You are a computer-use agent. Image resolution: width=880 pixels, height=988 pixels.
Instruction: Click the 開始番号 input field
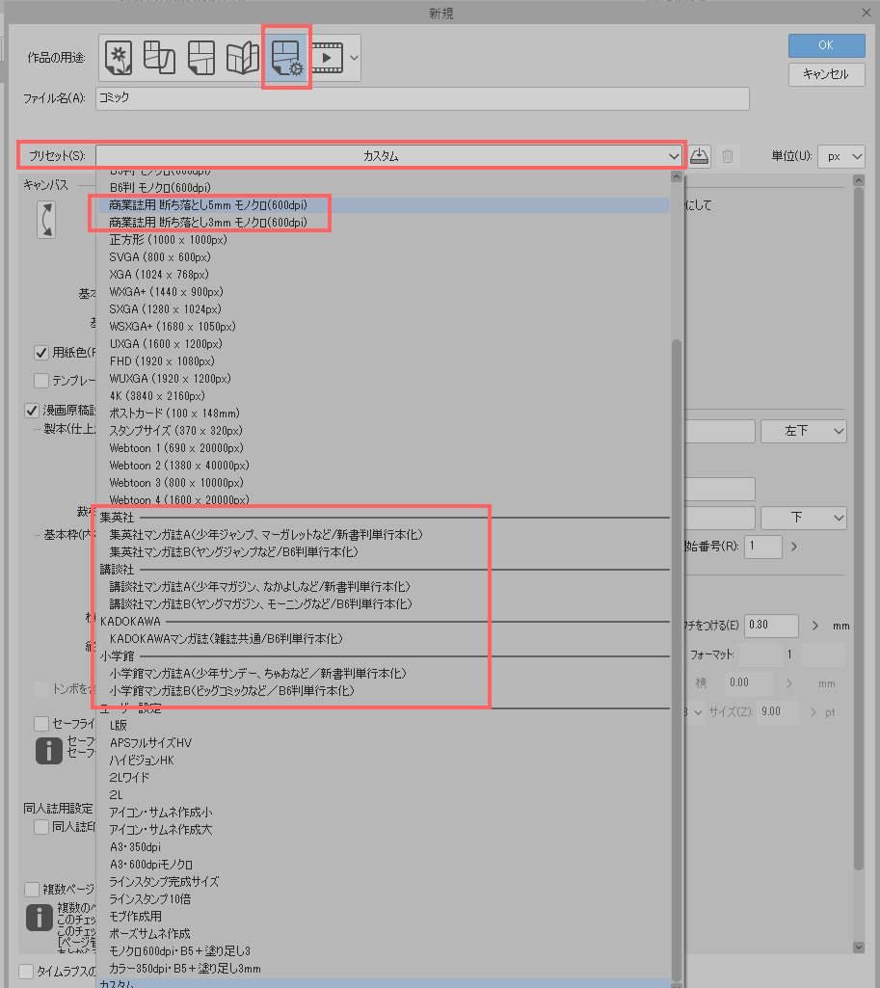point(762,547)
